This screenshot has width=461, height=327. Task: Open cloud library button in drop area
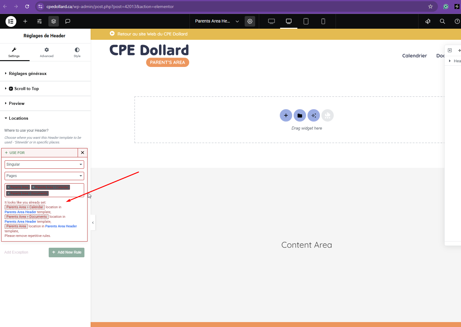(328, 115)
